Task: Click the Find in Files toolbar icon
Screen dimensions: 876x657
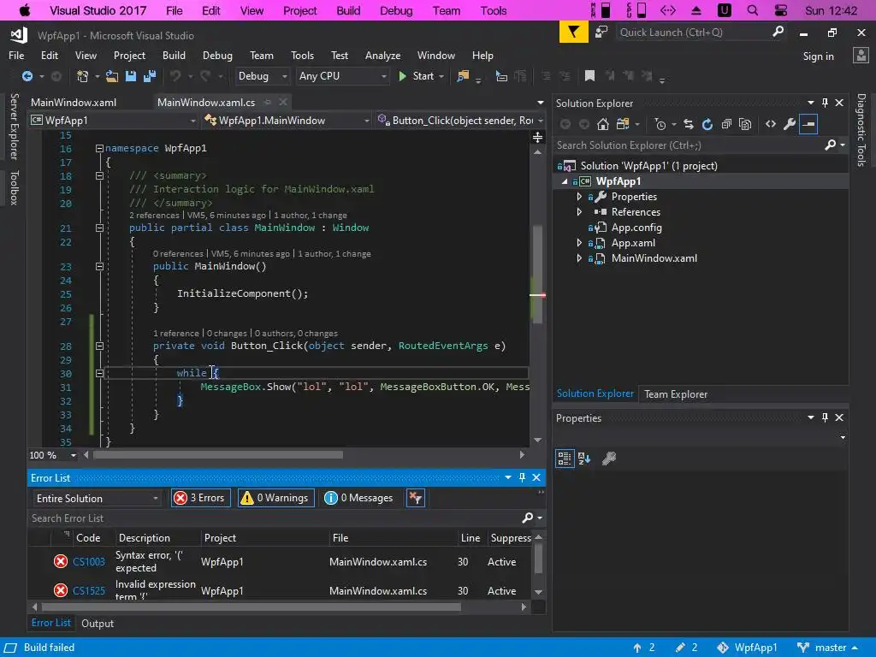Action: (x=463, y=76)
